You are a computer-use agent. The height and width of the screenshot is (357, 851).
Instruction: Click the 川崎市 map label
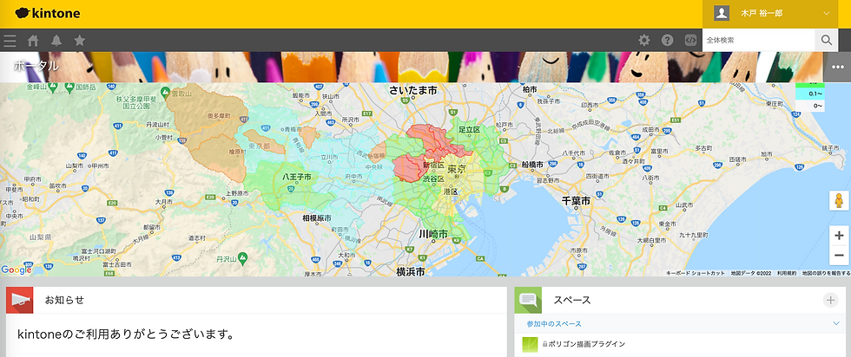tap(433, 234)
